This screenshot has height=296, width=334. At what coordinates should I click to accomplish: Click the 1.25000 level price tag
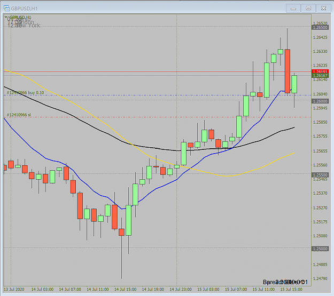pyautogui.click(x=320, y=249)
